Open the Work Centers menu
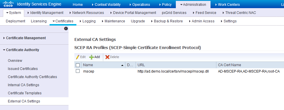This screenshot has width=284, height=110. point(227,5)
